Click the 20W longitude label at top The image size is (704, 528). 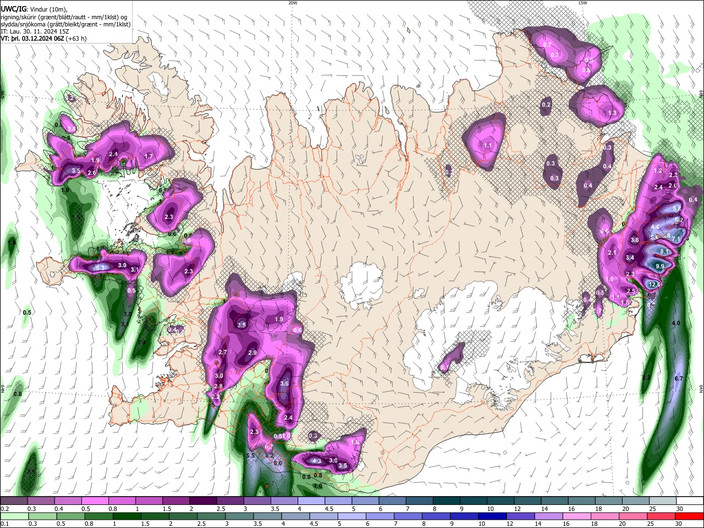pos(293,3)
